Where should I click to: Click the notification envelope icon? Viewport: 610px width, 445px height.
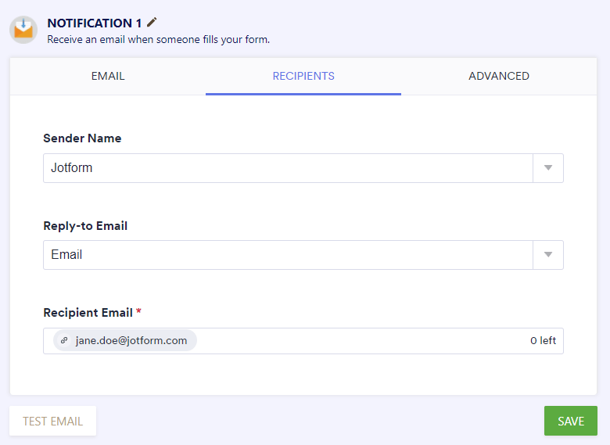(23, 30)
